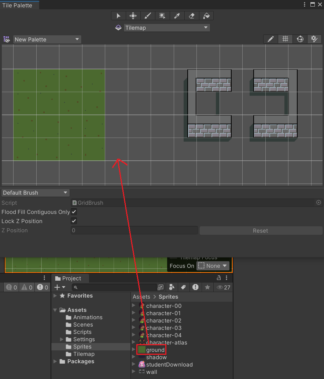Open the Default Brush dropdown

click(x=36, y=193)
